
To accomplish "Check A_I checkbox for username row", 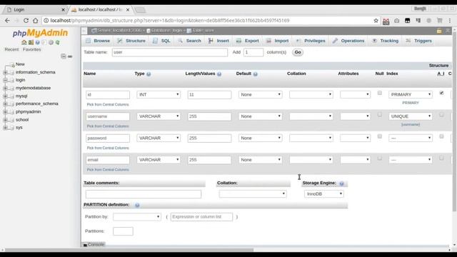I will 441,115.
